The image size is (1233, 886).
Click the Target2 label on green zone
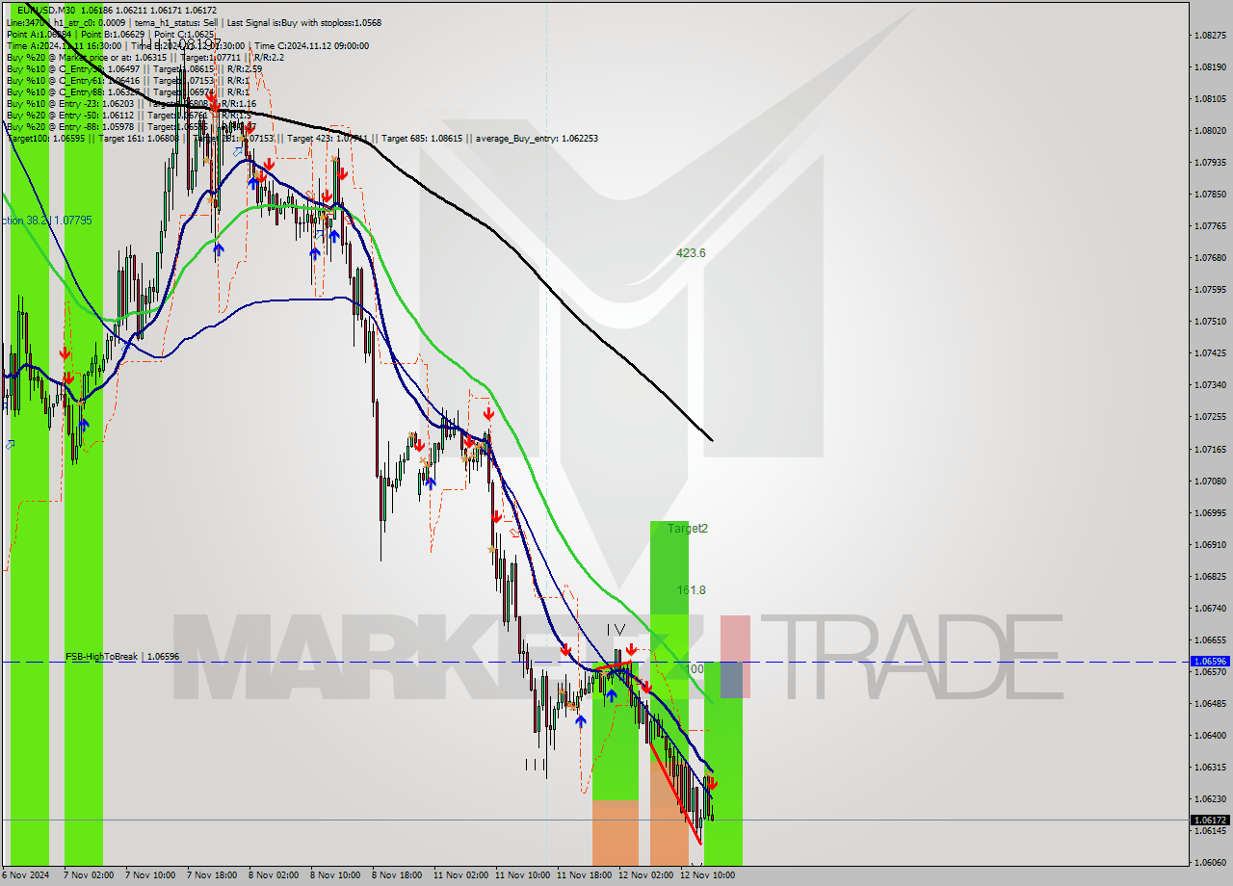(x=688, y=529)
